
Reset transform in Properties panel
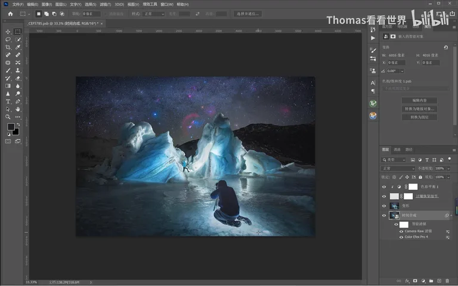pos(445,47)
